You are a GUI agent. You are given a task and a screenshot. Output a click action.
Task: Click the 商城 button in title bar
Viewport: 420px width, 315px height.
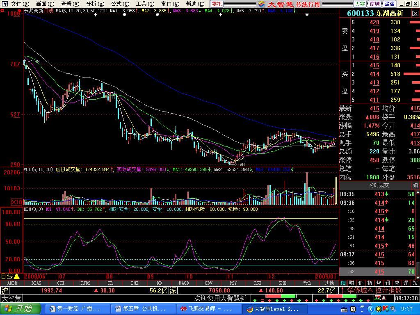[x=375, y=4]
